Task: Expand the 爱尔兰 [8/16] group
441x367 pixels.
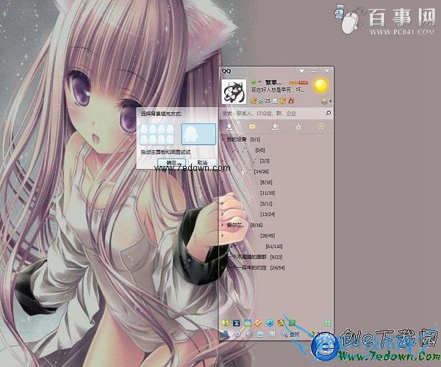Action: [276, 225]
